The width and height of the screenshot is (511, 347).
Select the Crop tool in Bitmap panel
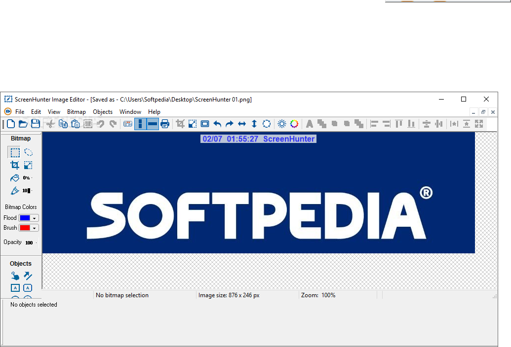(15, 165)
